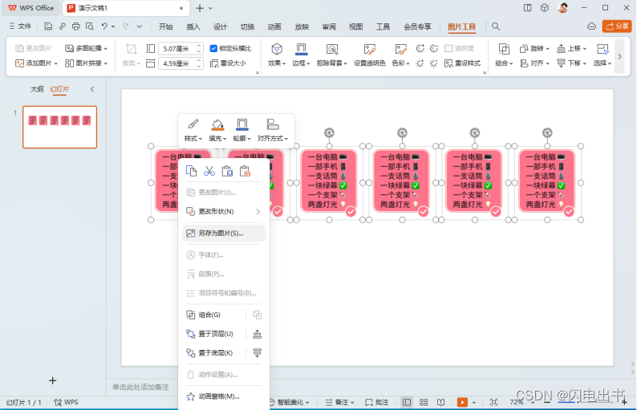Image resolution: width=637 pixels, height=410 pixels.
Task: Choose 另存为图片(S) to save as picture
Action: (x=224, y=233)
